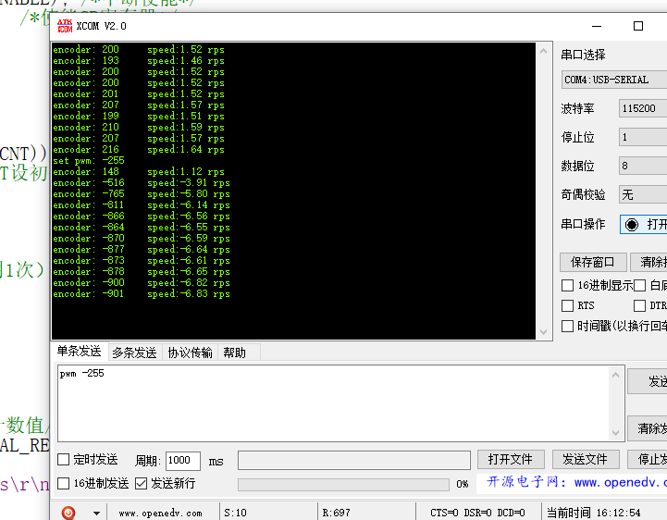
Task: Open the COM4:USB-SERIAL port dropdown
Action: click(614, 80)
